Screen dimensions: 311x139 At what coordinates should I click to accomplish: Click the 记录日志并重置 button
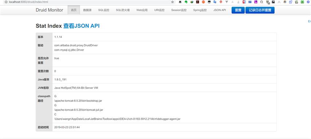coord(260,10)
